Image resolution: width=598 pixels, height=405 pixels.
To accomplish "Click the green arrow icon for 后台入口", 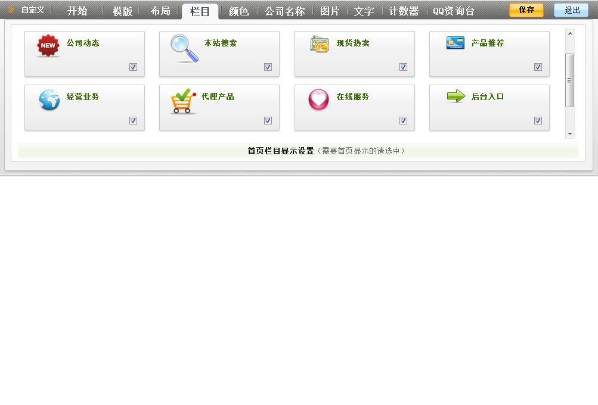I will click(x=456, y=96).
